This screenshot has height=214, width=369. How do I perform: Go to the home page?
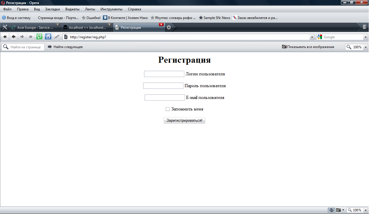(x=48, y=37)
